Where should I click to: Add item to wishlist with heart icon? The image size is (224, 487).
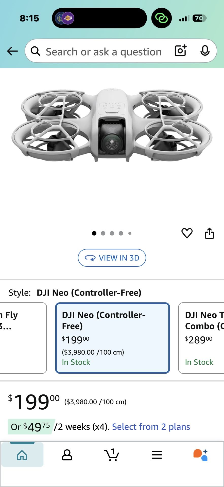coord(187,233)
